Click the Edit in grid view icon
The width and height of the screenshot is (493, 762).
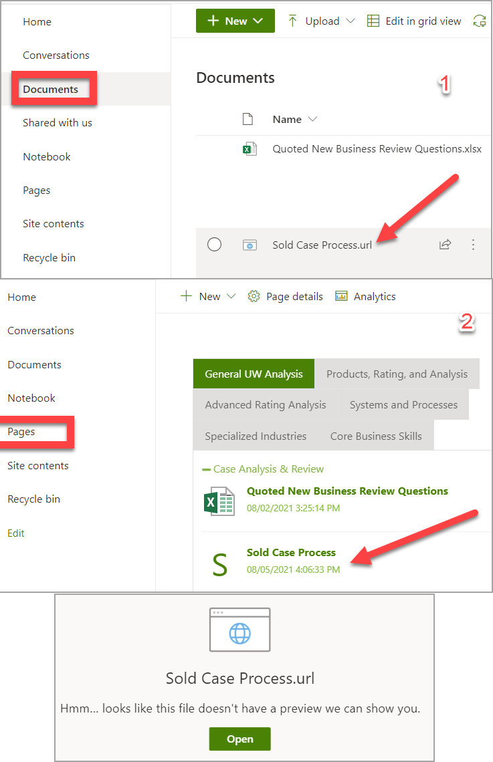(373, 21)
